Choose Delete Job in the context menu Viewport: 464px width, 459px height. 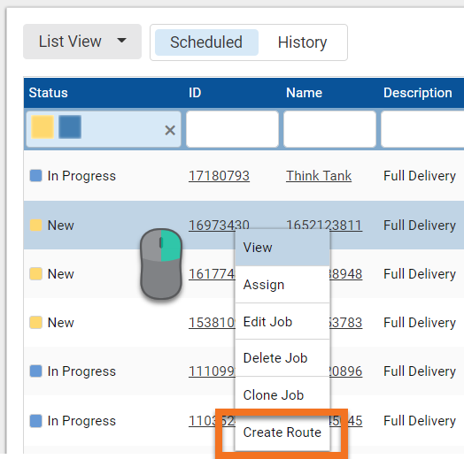pos(282,358)
